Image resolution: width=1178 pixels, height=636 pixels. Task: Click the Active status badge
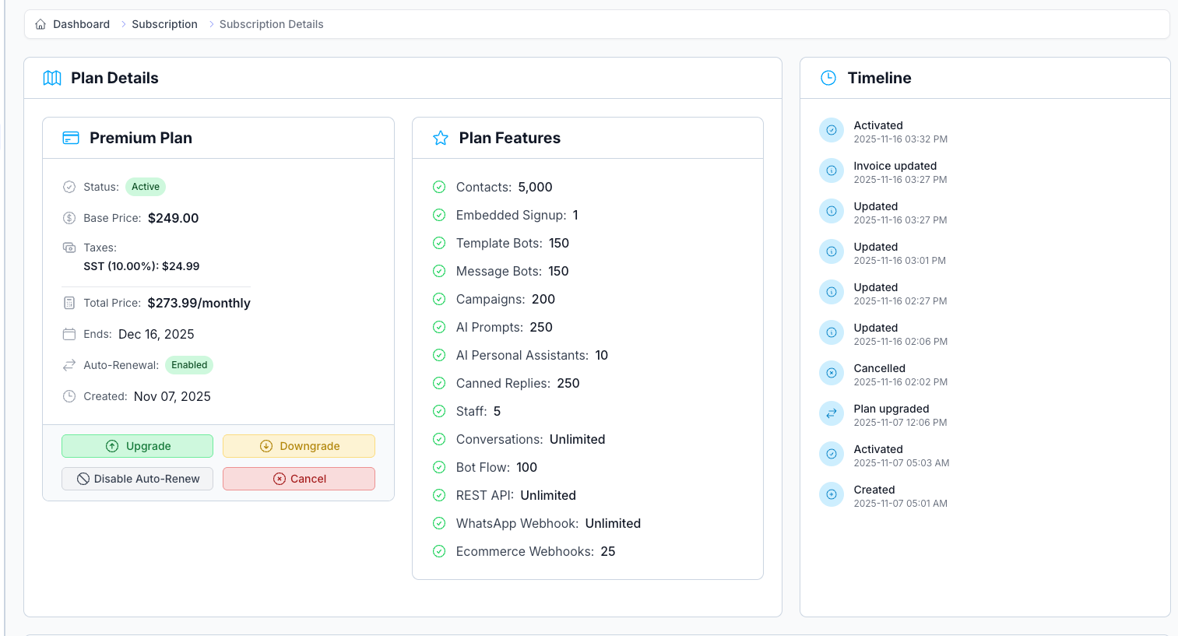[x=146, y=187]
